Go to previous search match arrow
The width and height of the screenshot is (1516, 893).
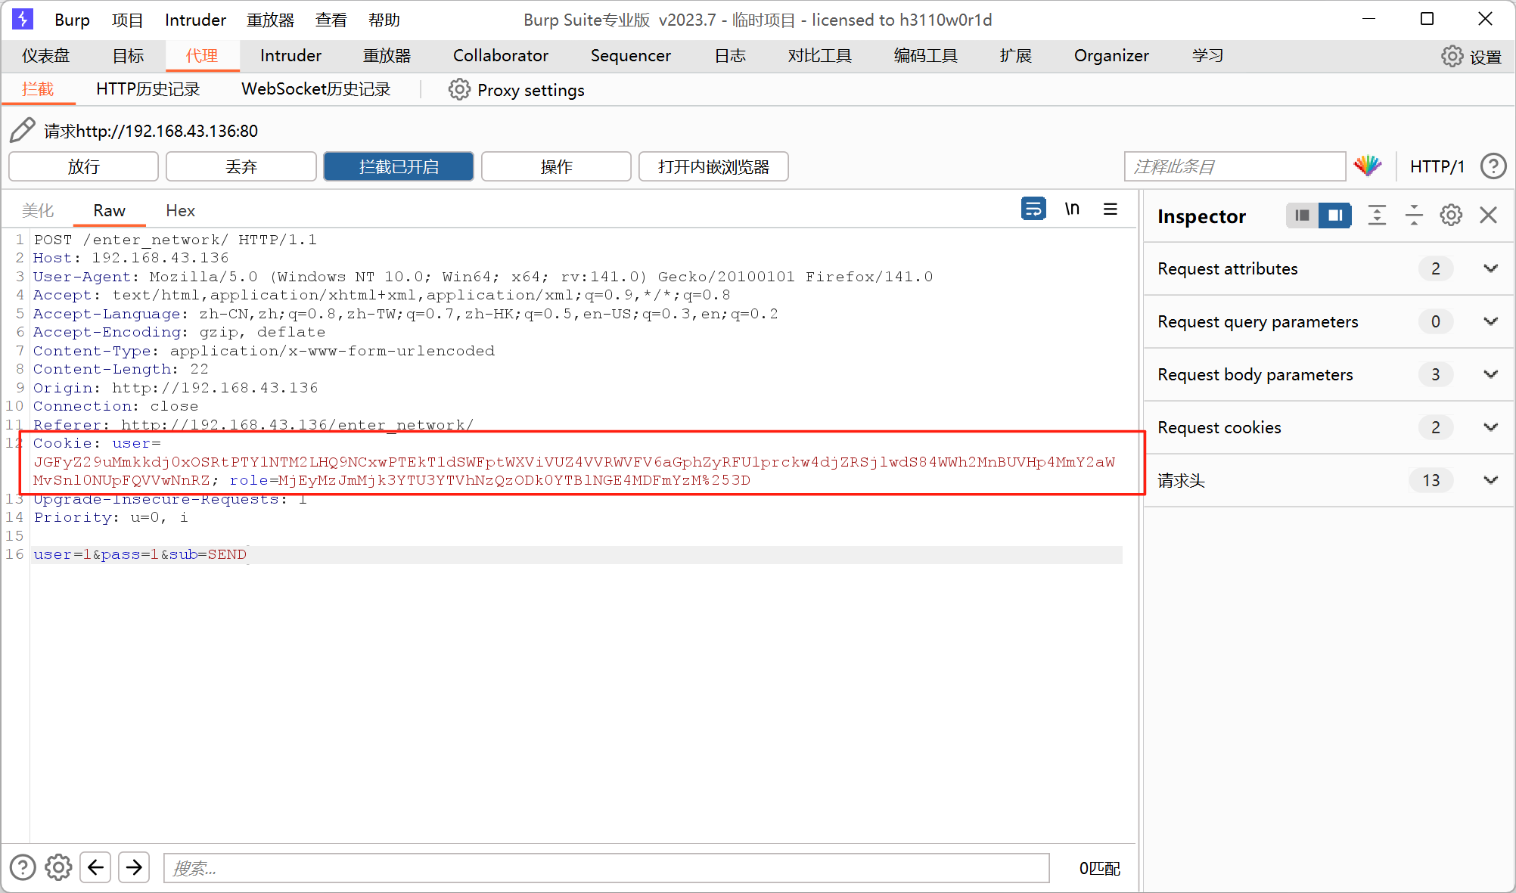coord(95,867)
